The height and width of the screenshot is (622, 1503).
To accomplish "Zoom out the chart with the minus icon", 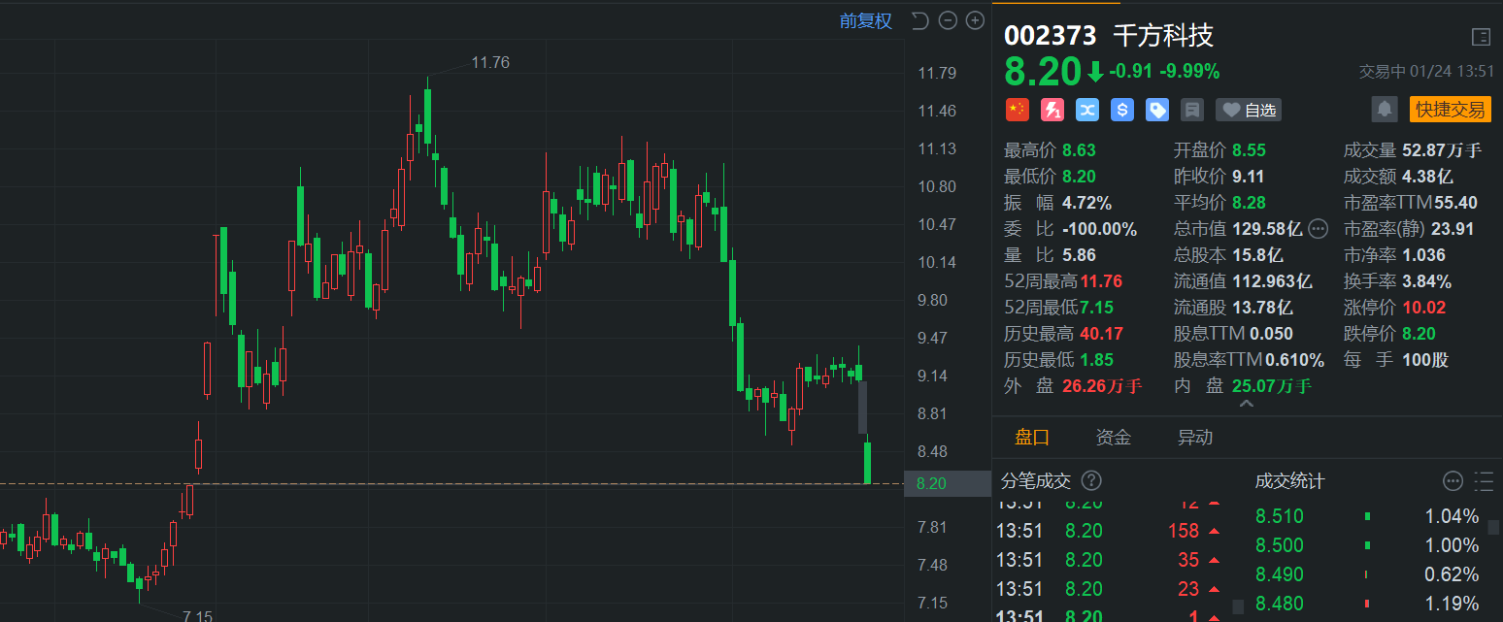I will [x=948, y=20].
